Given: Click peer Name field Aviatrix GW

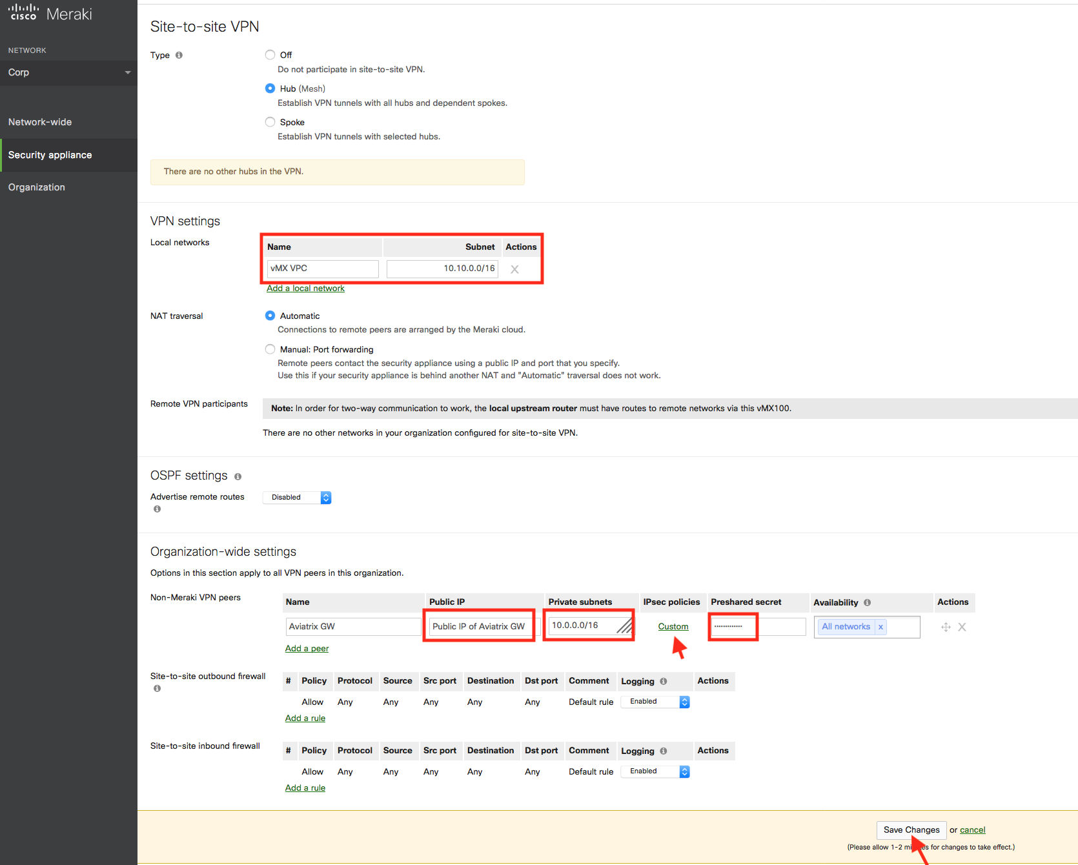Looking at the screenshot, I should 353,627.
